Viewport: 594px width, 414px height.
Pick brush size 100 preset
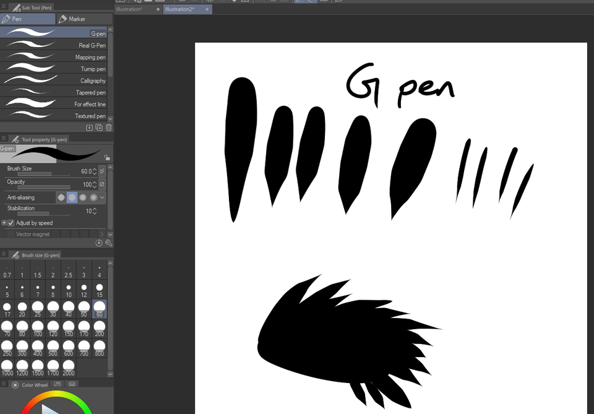point(38,327)
